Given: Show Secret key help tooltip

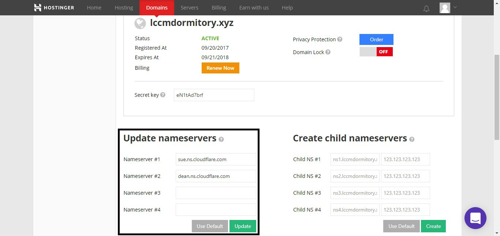Looking at the screenshot, I should click(163, 95).
